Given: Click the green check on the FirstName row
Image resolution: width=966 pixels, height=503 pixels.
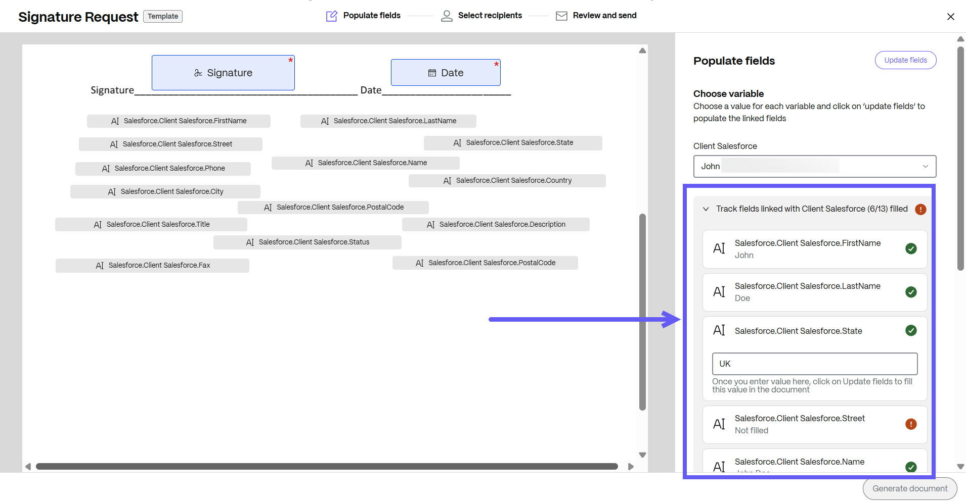Looking at the screenshot, I should 911,248.
